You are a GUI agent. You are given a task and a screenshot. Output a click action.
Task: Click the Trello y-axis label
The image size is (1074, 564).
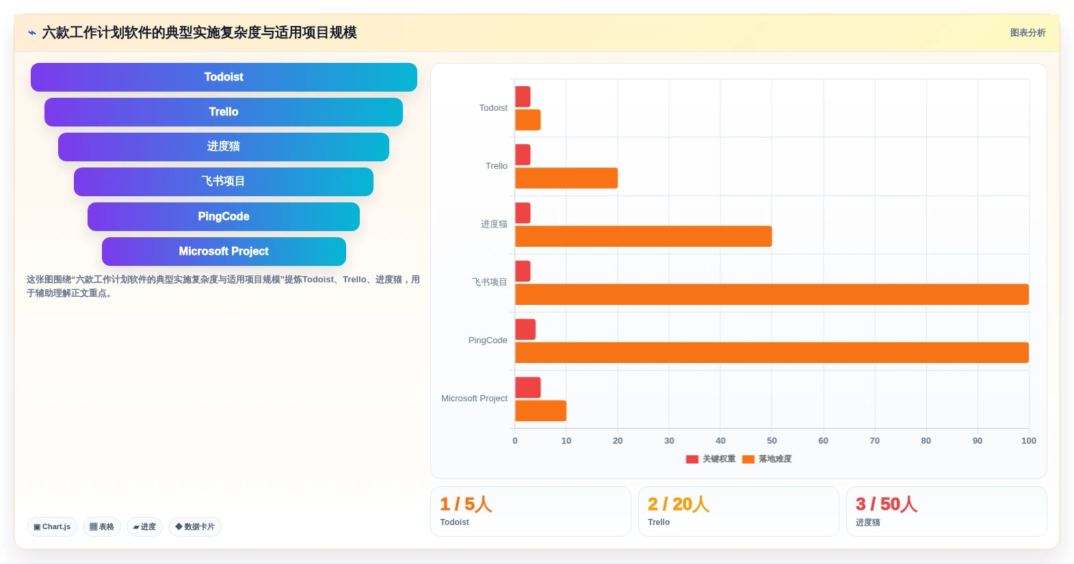coord(497,166)
